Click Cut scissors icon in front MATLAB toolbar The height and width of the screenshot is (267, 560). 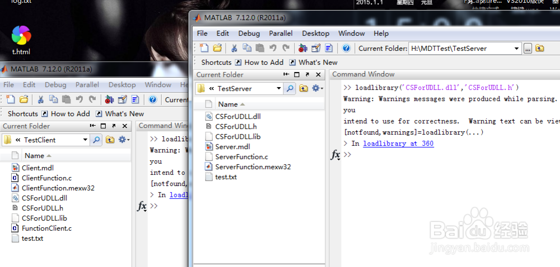234,48
